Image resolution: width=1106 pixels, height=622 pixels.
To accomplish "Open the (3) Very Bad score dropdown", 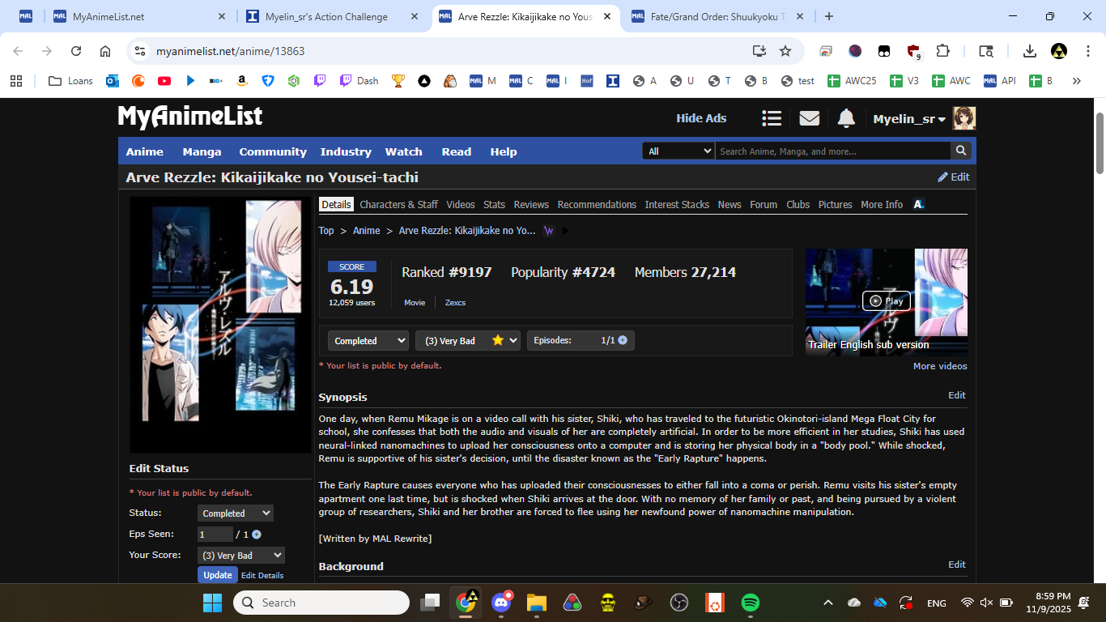I will 467,341.
